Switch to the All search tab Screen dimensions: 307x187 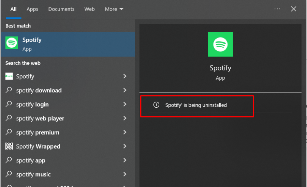tap(13, 9)
